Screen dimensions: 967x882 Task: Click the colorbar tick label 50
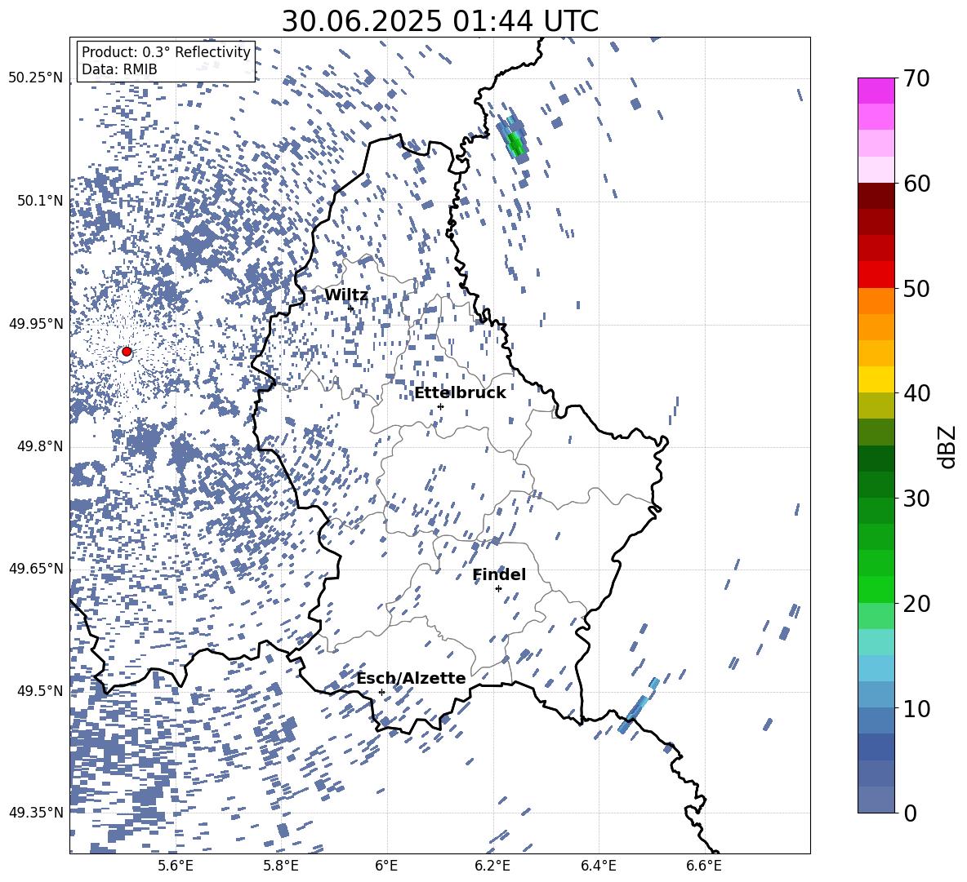(x=916, y=288)
